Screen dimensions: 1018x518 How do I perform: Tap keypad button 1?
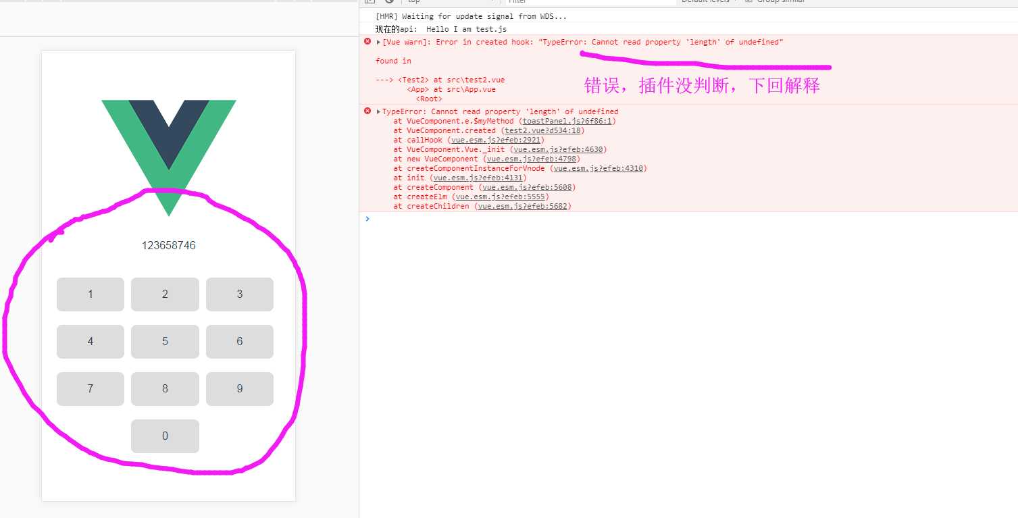tap(91, 294)
